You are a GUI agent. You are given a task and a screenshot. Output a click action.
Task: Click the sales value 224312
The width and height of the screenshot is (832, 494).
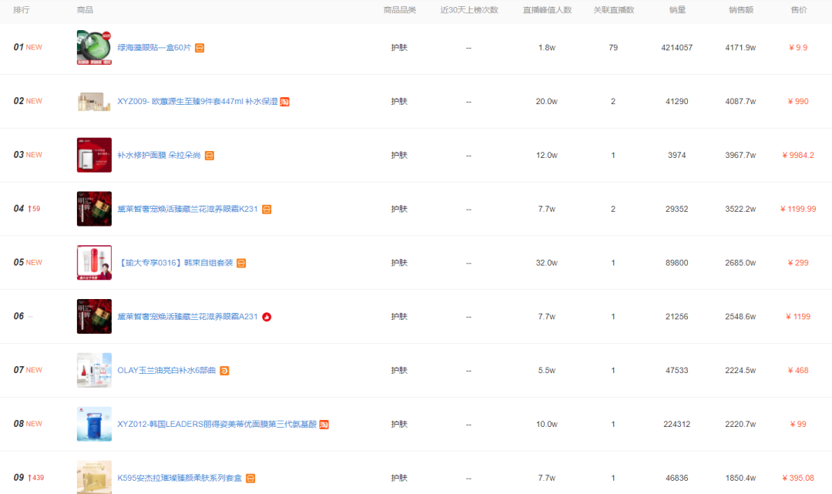click(x=677, y=424)
